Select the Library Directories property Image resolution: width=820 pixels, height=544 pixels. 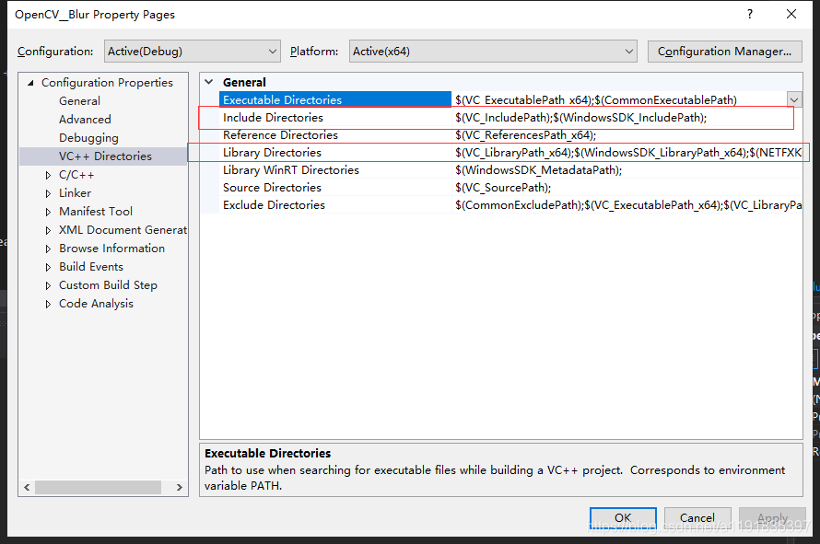tap(272, 153)
